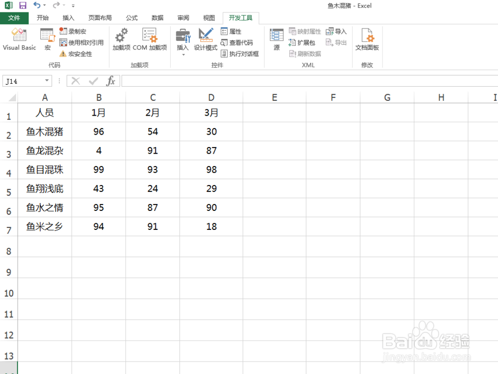Viewport: 498px width, 374px height.
Task: Customize the Quick Access Toolbar dropdown
Action: coord(73,5)
